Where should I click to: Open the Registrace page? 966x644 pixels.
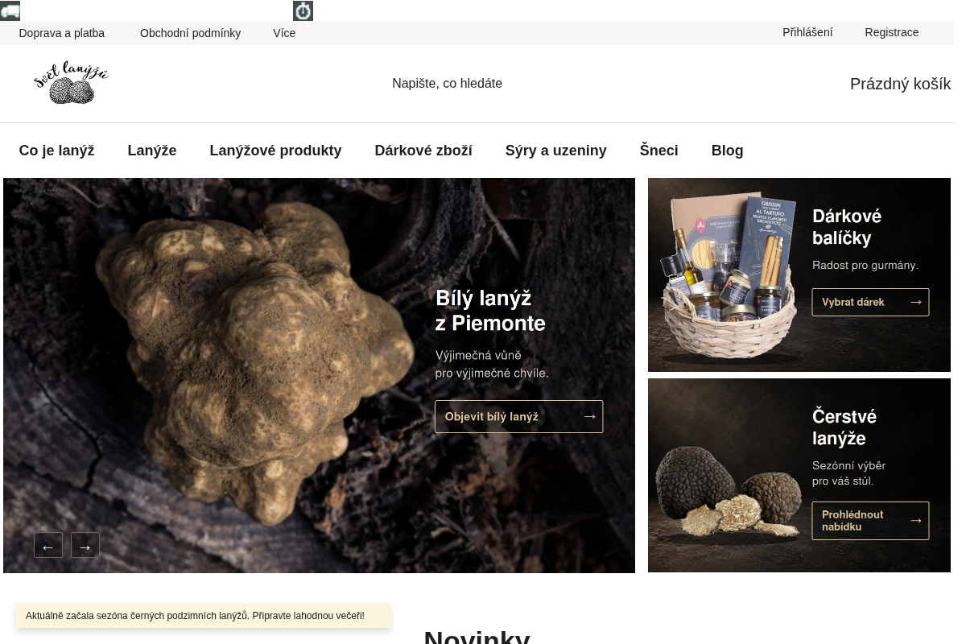click(892, 32)
